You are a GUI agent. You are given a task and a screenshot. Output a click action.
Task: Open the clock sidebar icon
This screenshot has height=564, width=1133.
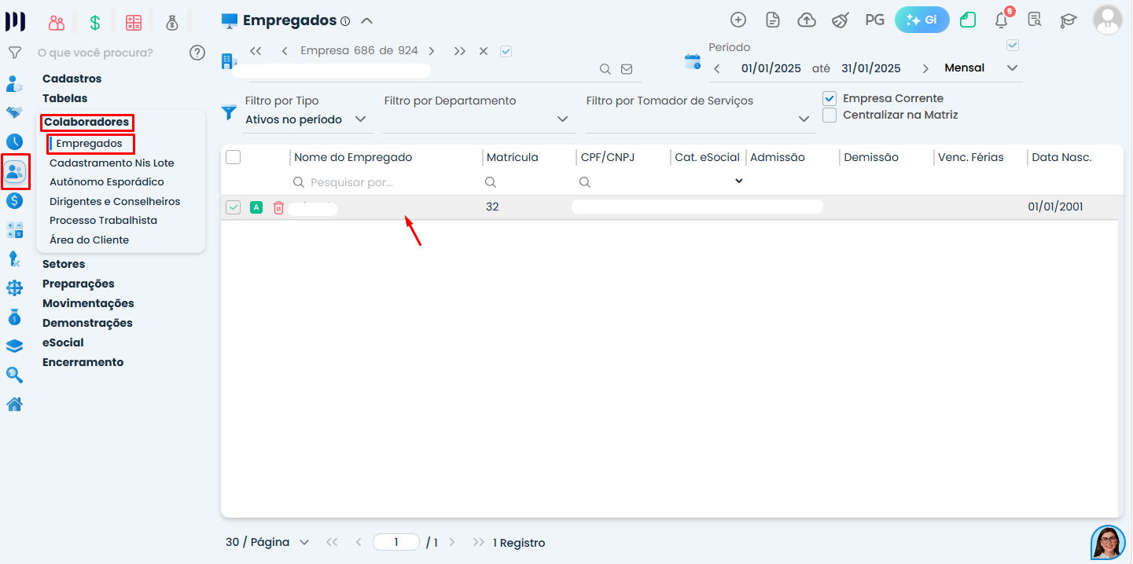14,142
